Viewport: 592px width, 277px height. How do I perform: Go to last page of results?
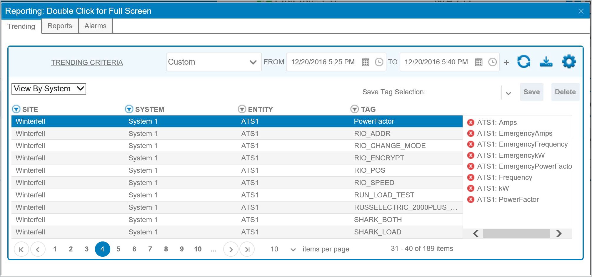click(247, 249)
